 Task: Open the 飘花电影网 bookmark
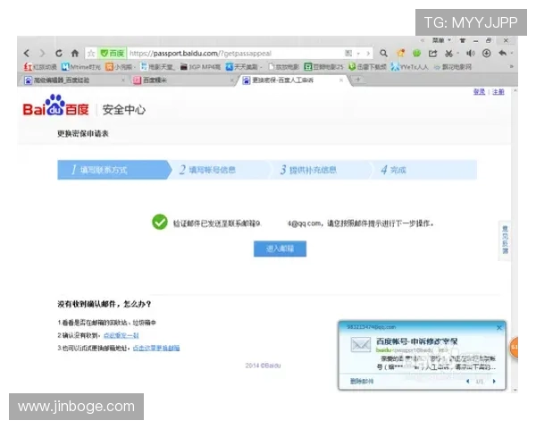(453, 67)
